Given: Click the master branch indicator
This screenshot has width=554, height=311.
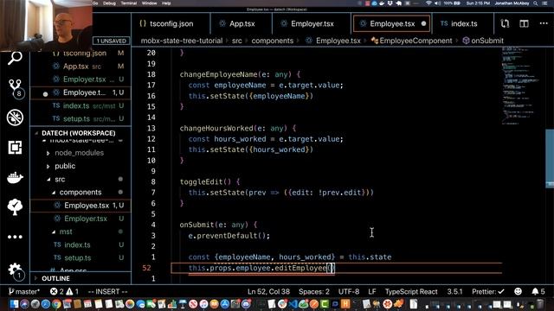Looking at the screenshot, I should 24,292.
